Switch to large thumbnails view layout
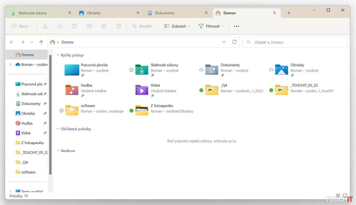356x205 pixels. (x=345, y=196)
